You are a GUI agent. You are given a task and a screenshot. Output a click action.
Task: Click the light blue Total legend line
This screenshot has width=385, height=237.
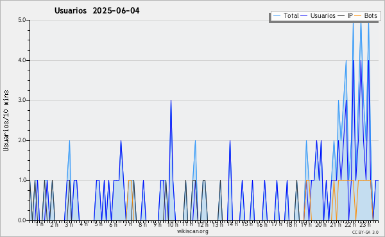[277, 15]
